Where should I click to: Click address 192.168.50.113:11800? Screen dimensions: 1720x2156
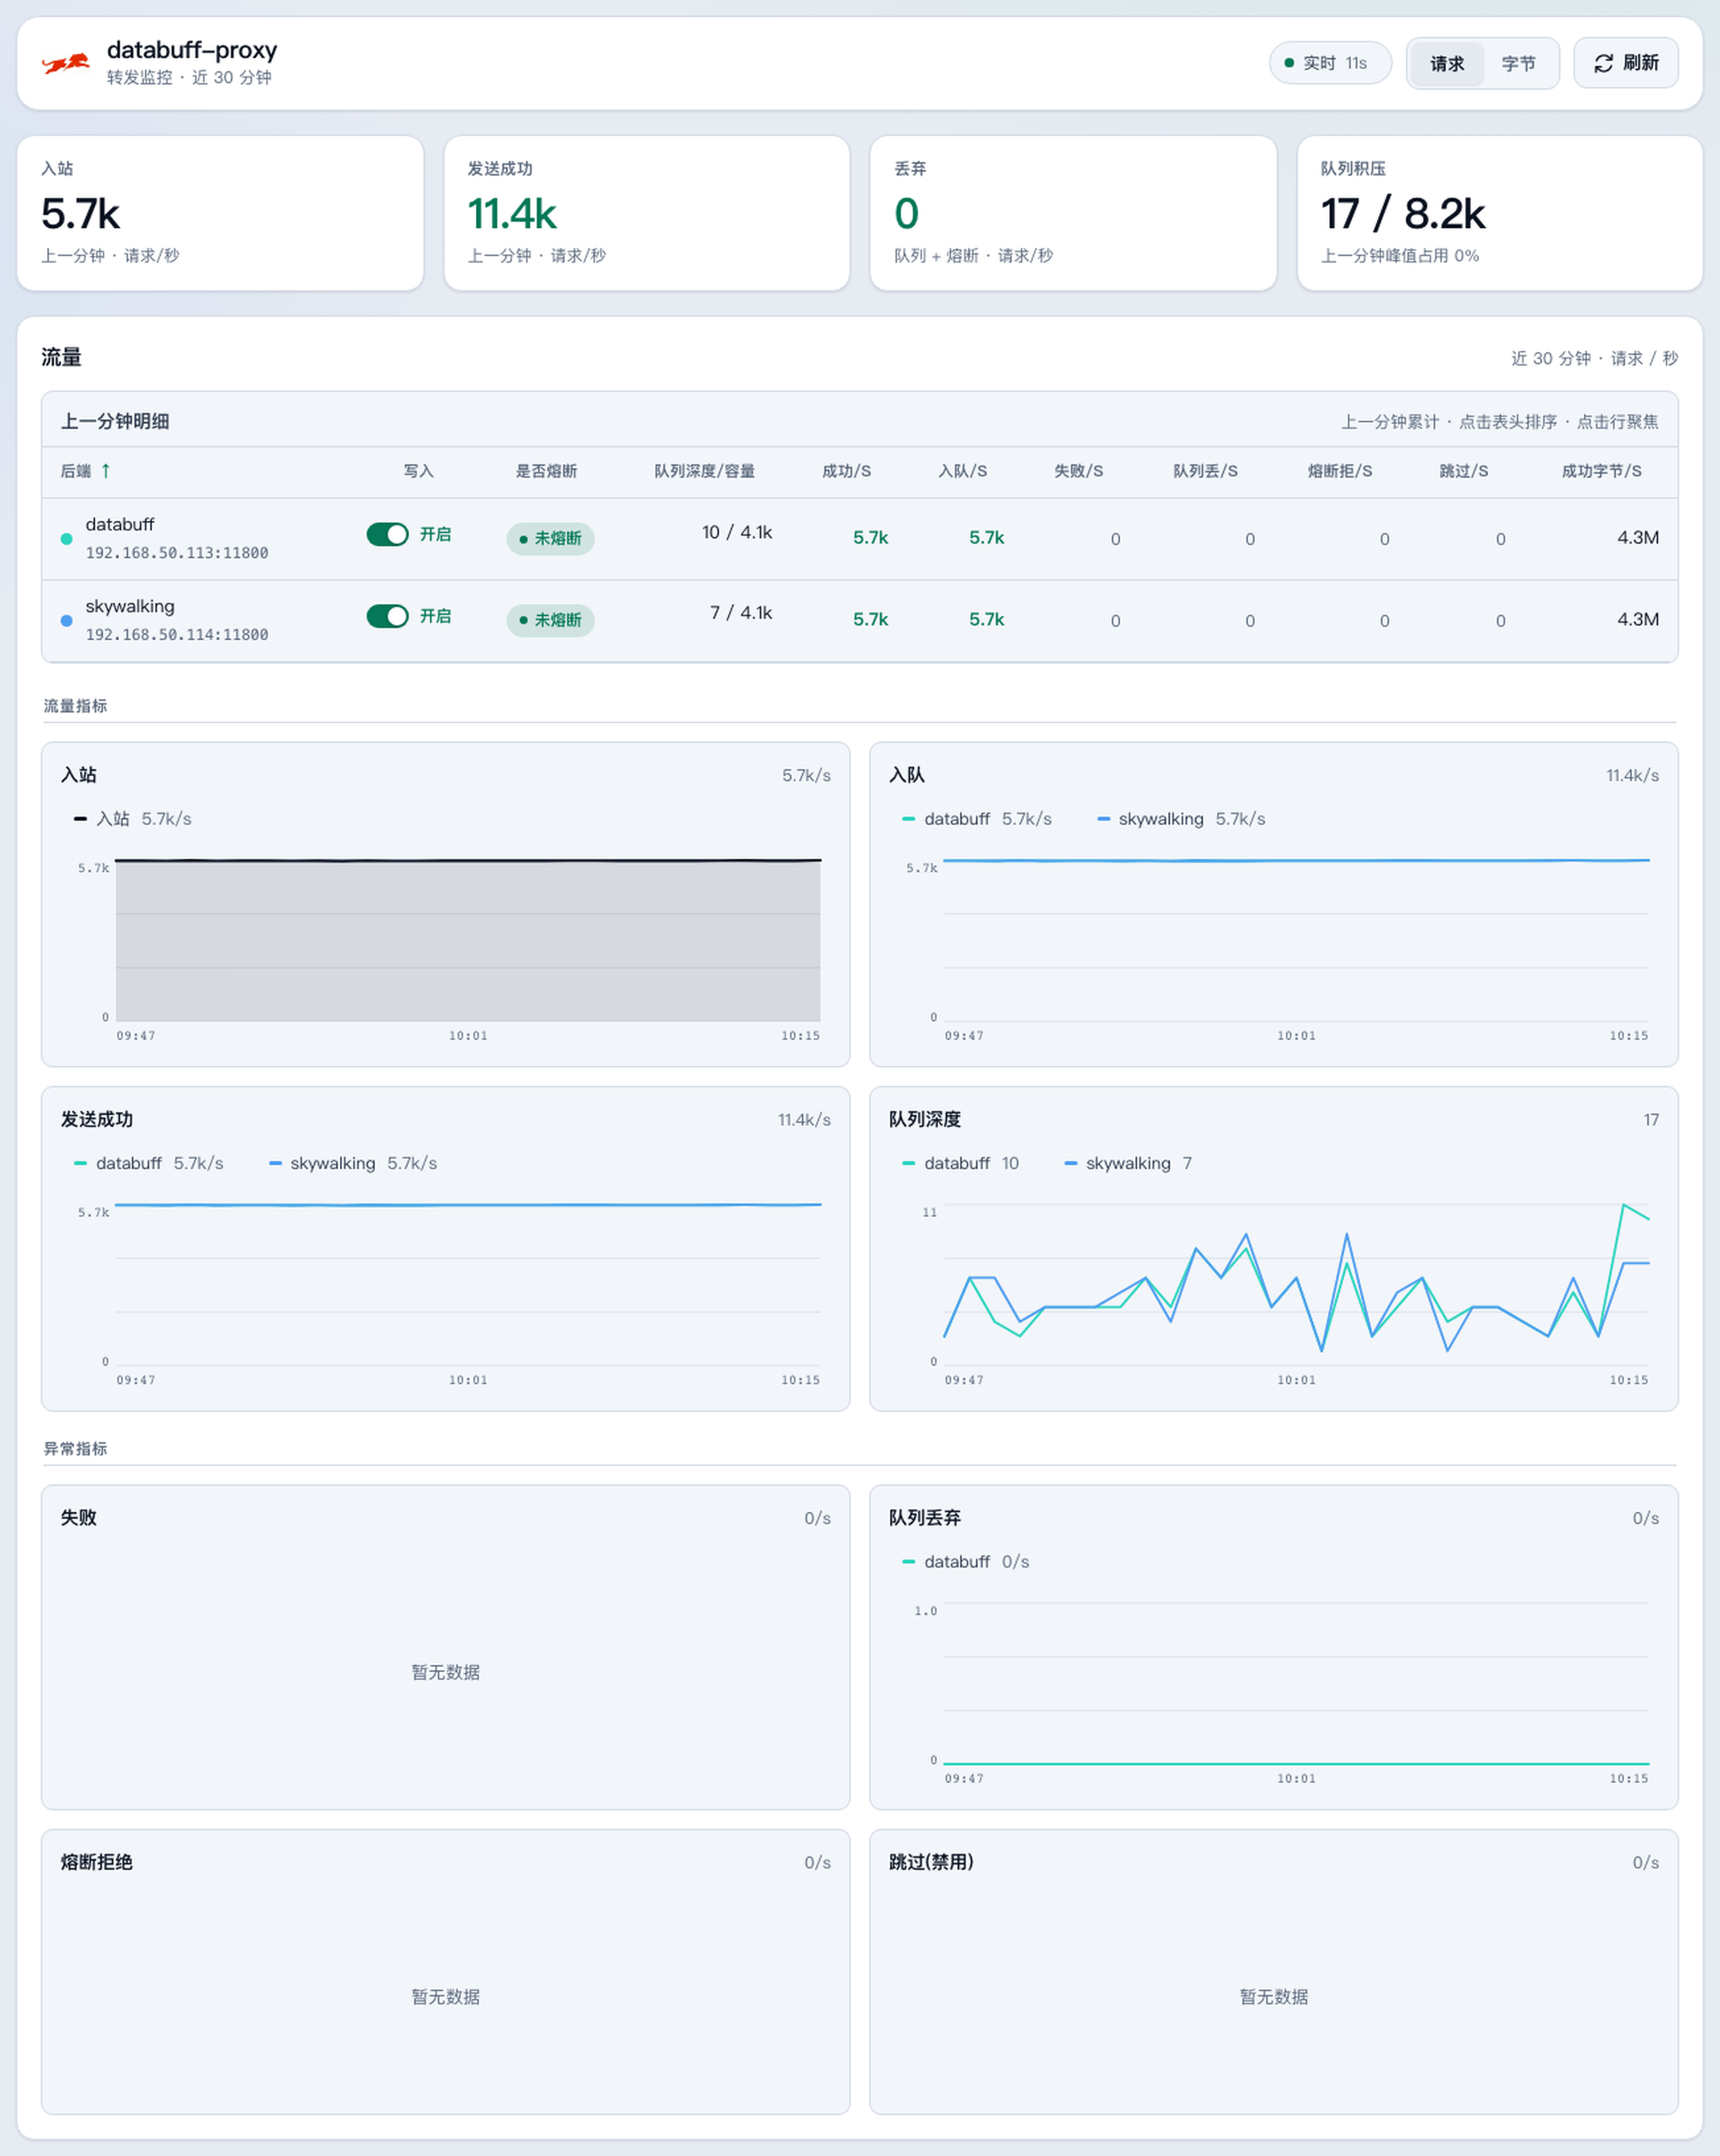coord(177,553)
